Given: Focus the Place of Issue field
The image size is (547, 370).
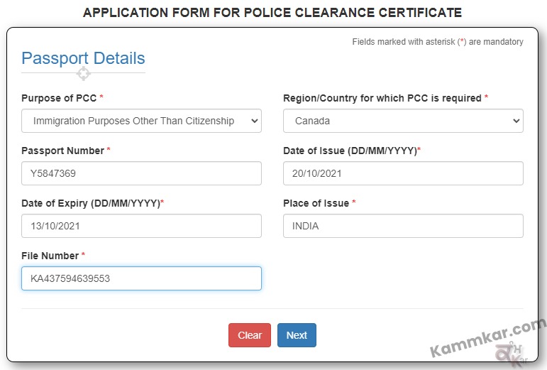Looking at the screenshot, I should coord(403,226).
